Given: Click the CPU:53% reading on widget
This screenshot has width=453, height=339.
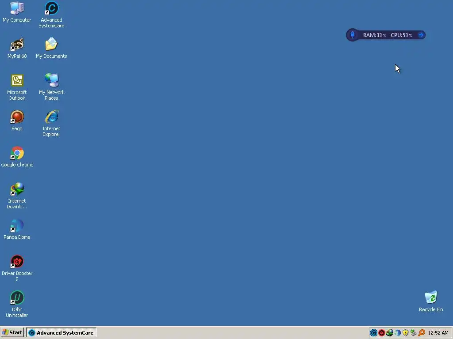Looking at the screenshot, I should (402, 35).
